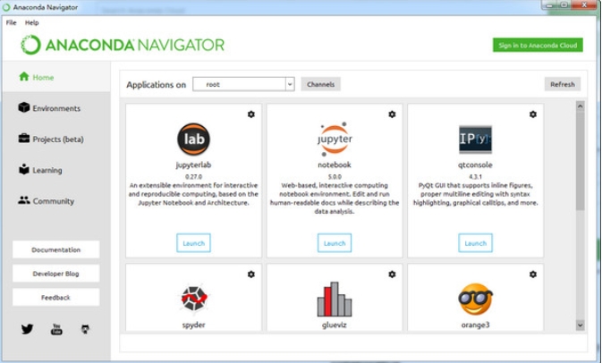The width and height of the screenshot is (602, 363).
Task: Click the Twitter icon in sidebar
Action: tap(27, 329)
